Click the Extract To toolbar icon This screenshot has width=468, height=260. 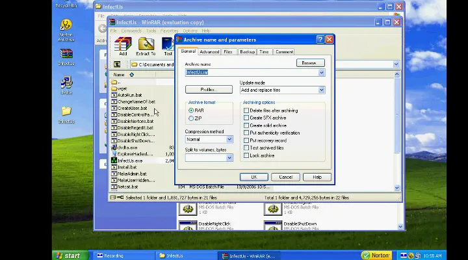click(x=146, y=46)
